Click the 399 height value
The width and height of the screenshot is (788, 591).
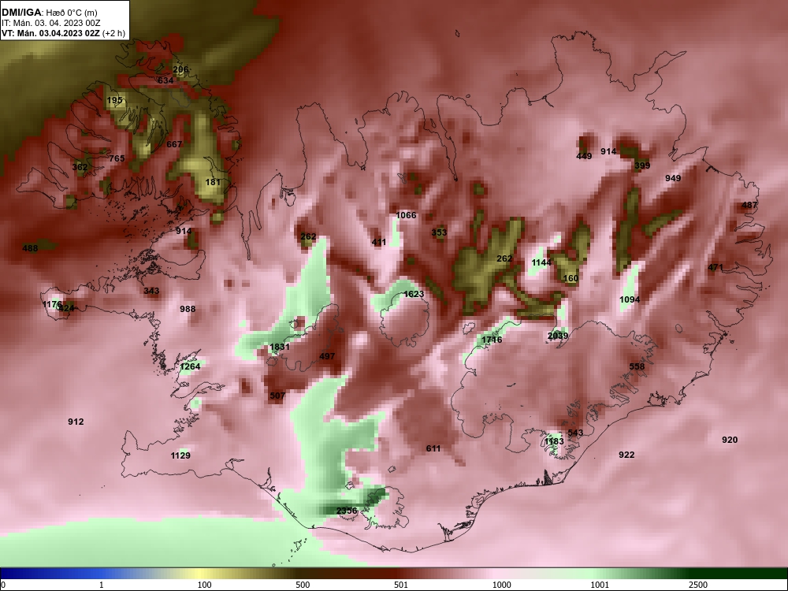(642, 165)
